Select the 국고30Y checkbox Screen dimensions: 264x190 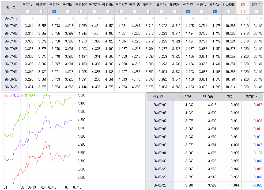[108, 11]
